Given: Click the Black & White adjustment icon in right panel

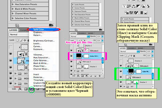Looking at the screenshot, I should pos(138,6).
